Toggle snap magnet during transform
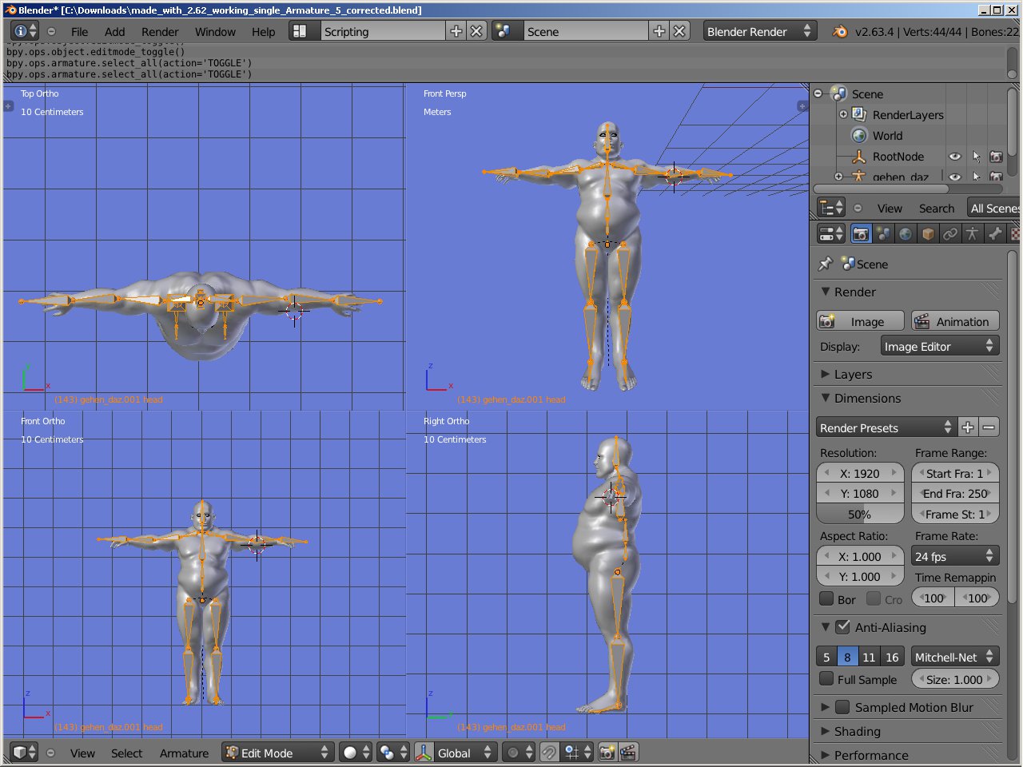1023x767 pixels. coord(549,753)
